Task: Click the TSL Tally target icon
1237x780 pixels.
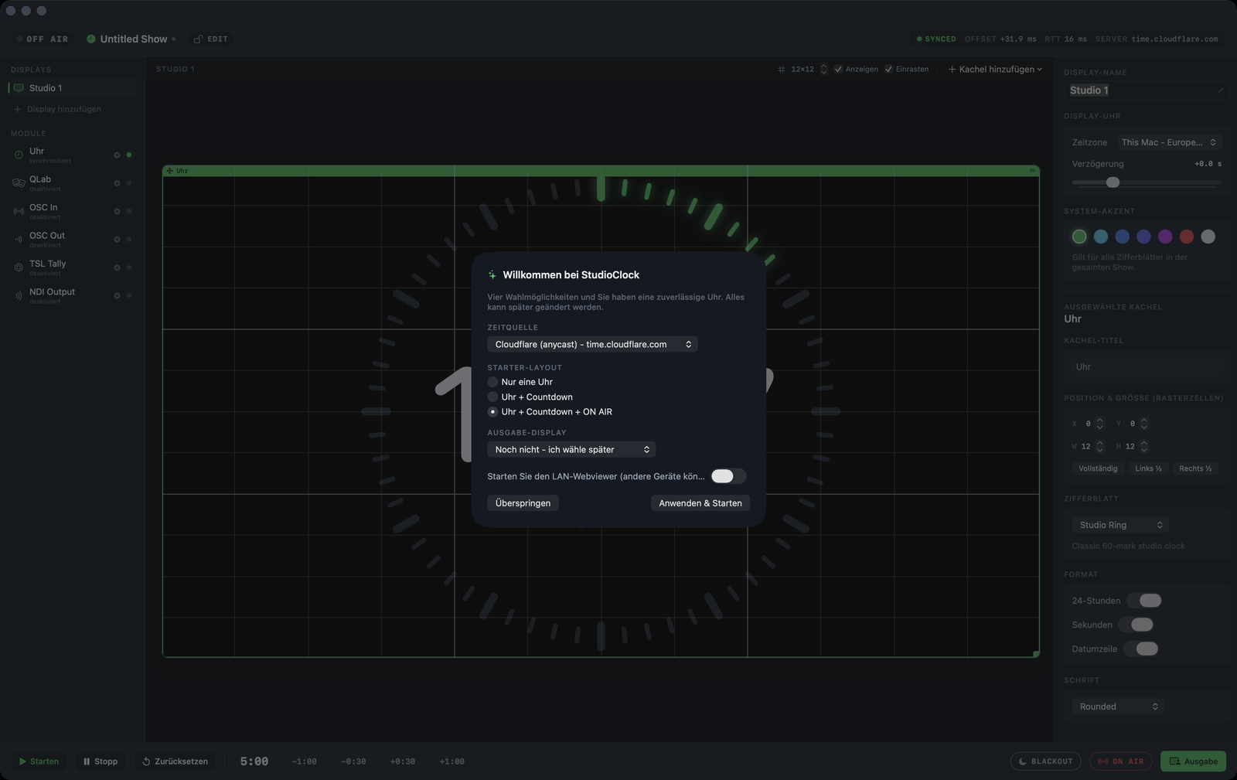Action: pos(19,267)
